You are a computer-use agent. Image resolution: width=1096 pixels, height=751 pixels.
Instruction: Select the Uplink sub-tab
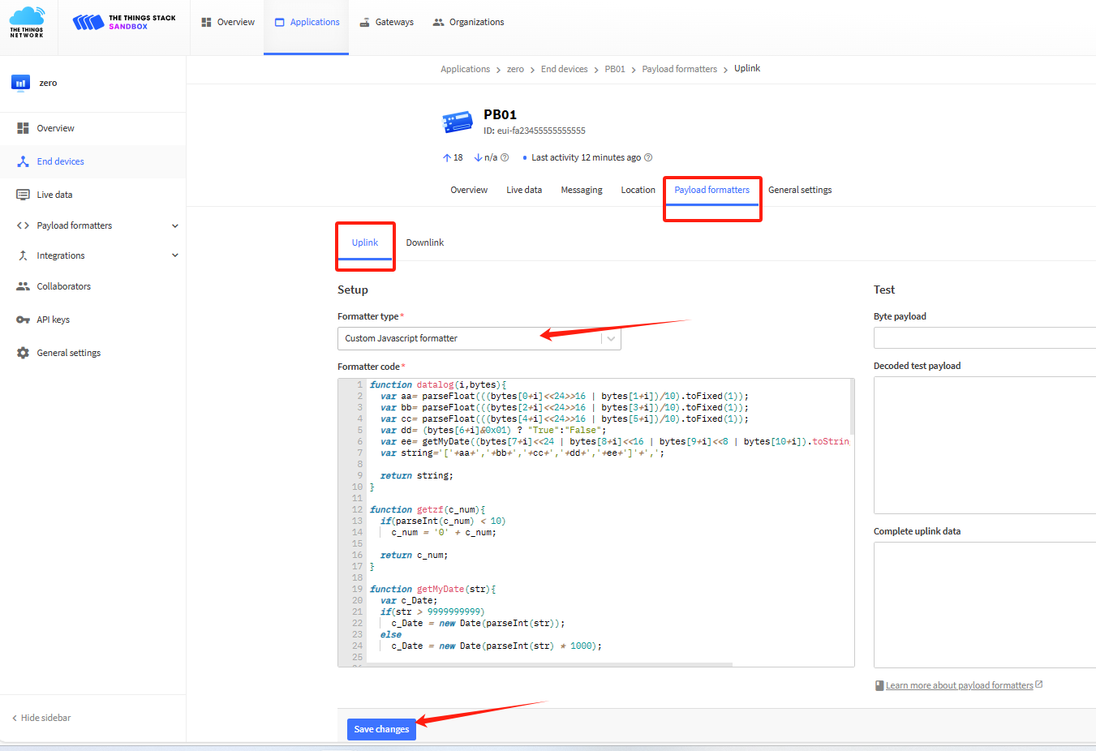[x=365, y=242]
